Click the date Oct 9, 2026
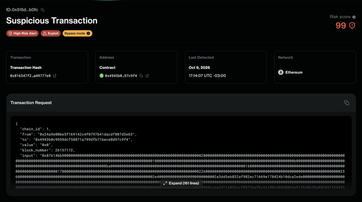Viewport: 362px width, 202px height. click(x=199, y=68)
